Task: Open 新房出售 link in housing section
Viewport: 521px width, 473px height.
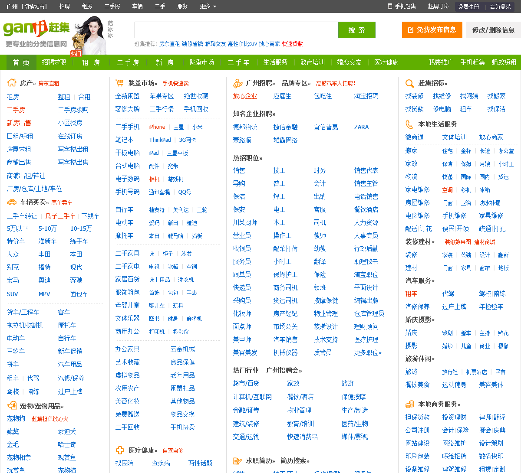Action: [19, 123]
